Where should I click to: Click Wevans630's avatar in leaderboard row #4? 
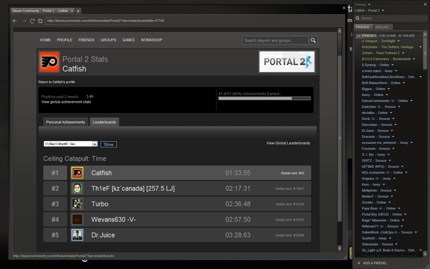[x=77, y=219]
